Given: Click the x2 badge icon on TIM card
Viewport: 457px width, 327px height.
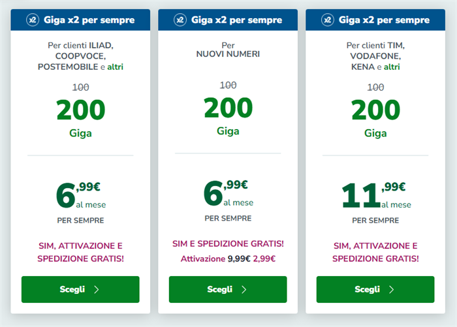Looking at the screenshot, I should (x=328, y=20).
